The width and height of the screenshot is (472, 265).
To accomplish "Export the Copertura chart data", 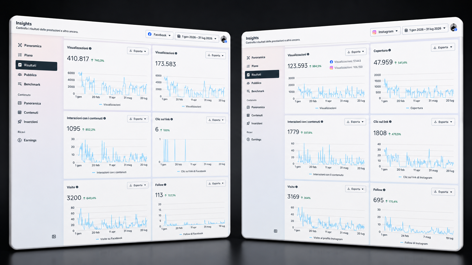I will click(x=443, y=47).
